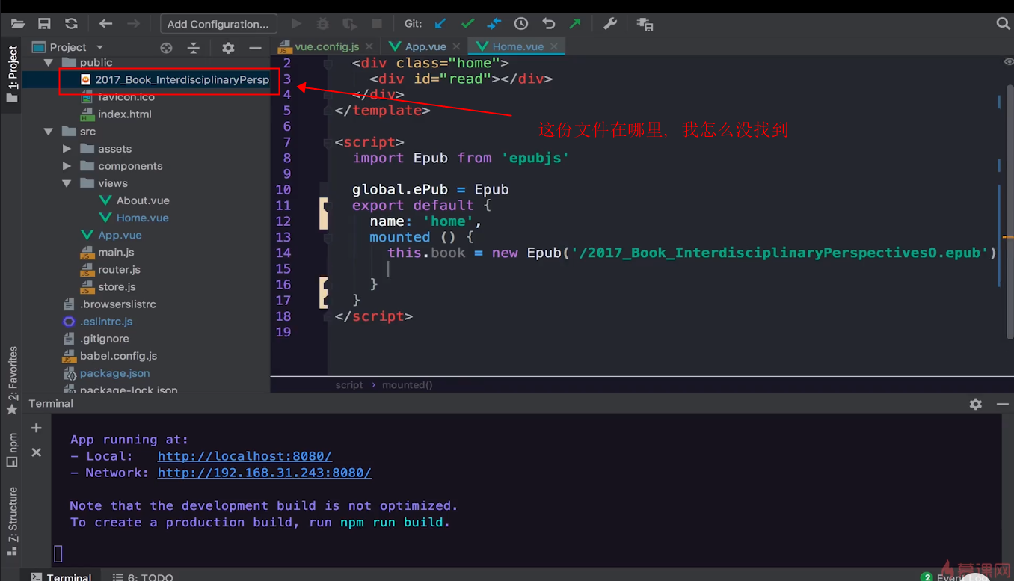Click the Git Commit green checkmark
1014x581 pixels.
pos(467,24)
